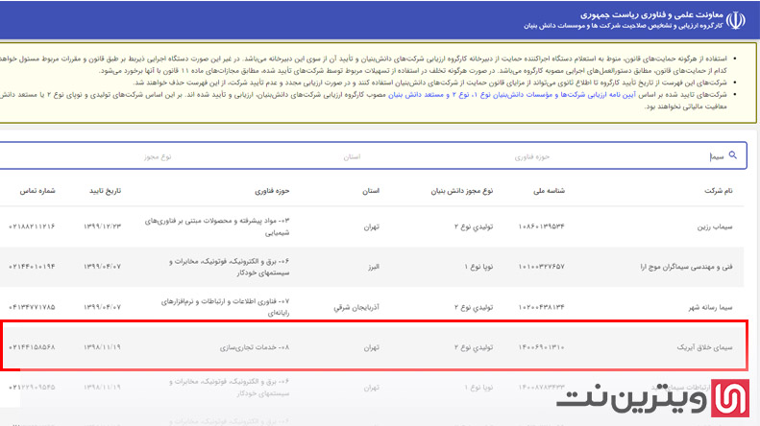Viewport: 760px width, 426px height.
Task: Click approval date '۱۳۹۹/۱۲/۲۳'
Action: 102,226
